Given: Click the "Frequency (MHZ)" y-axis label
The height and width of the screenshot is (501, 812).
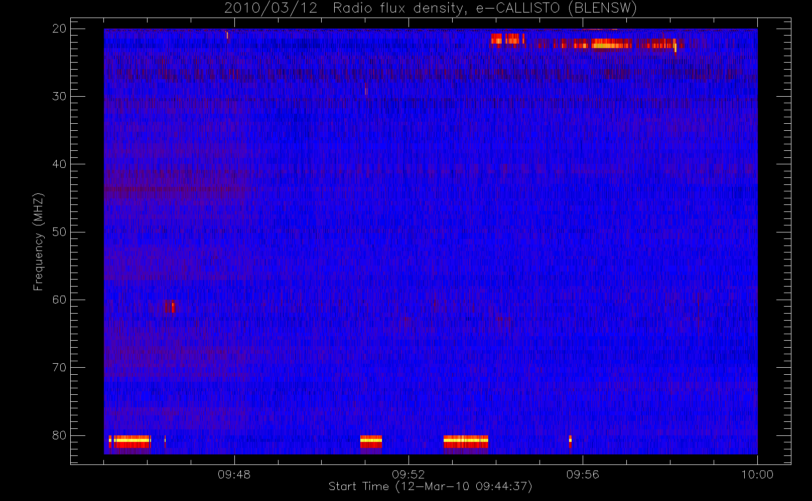Looking at the screenshot, I should tap(39, 241).
